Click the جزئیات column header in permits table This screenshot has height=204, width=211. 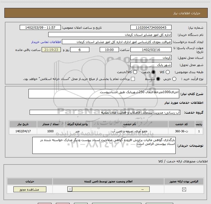30,181
